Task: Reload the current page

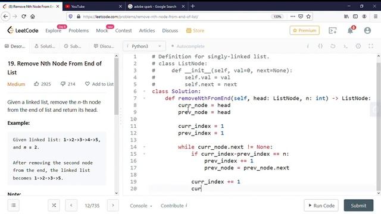Action: pos(24,17)
